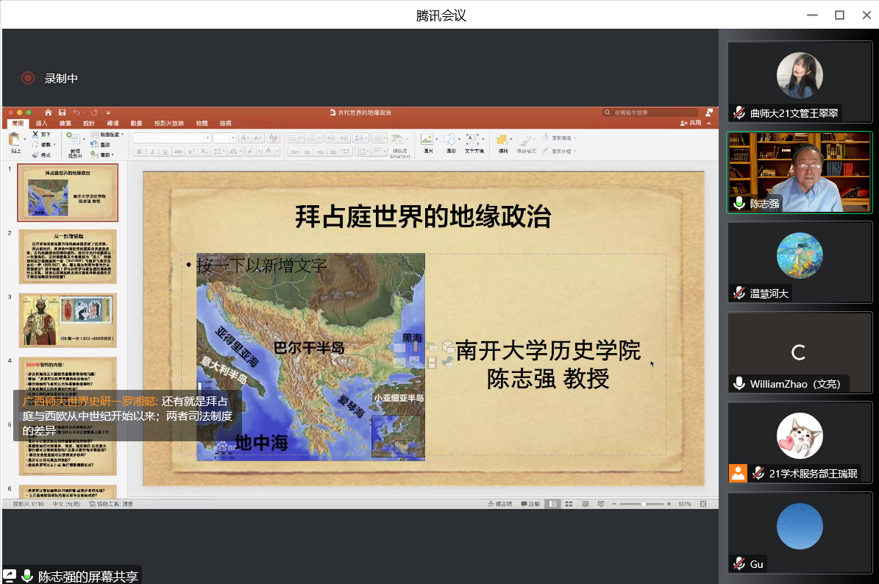
Task: Click the Home icon in PowerPoint title bar
Action: click(x=49, y=113)
